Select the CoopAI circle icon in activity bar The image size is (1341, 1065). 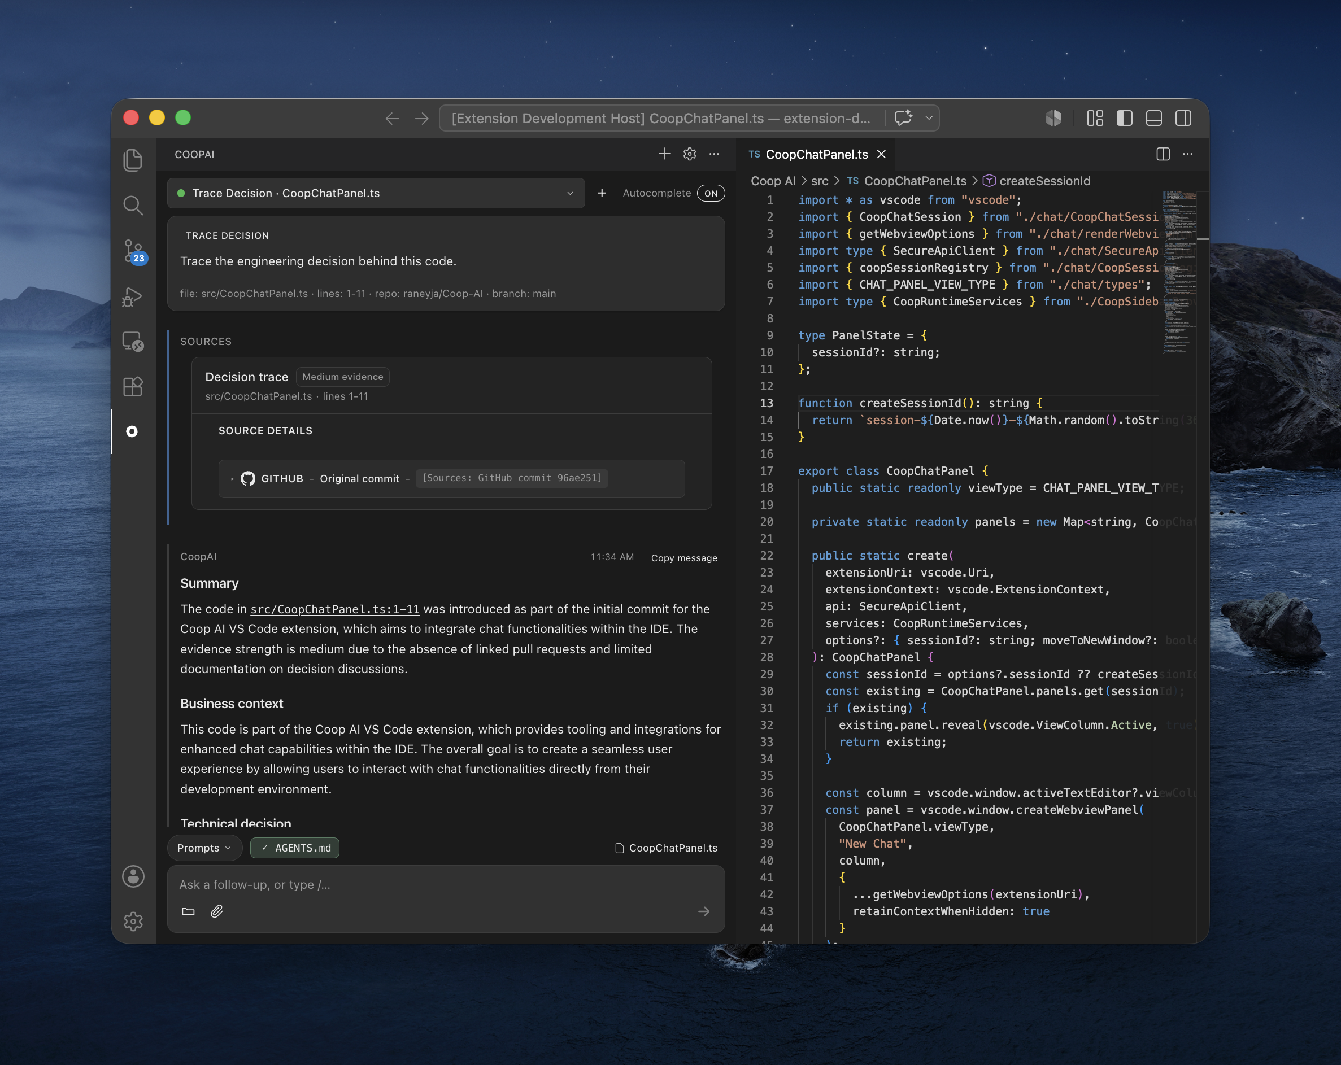(132, 431)
